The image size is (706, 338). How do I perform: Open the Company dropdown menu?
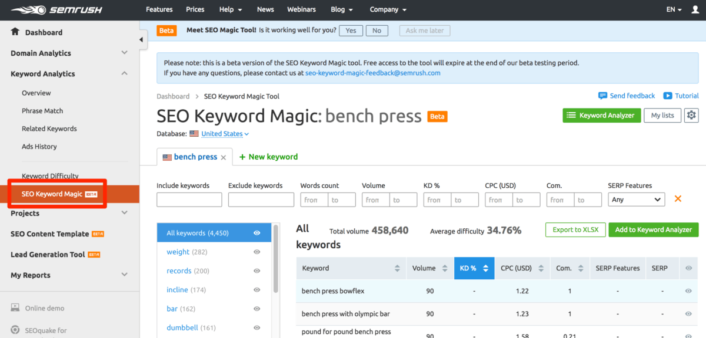[x=388, y=9]
